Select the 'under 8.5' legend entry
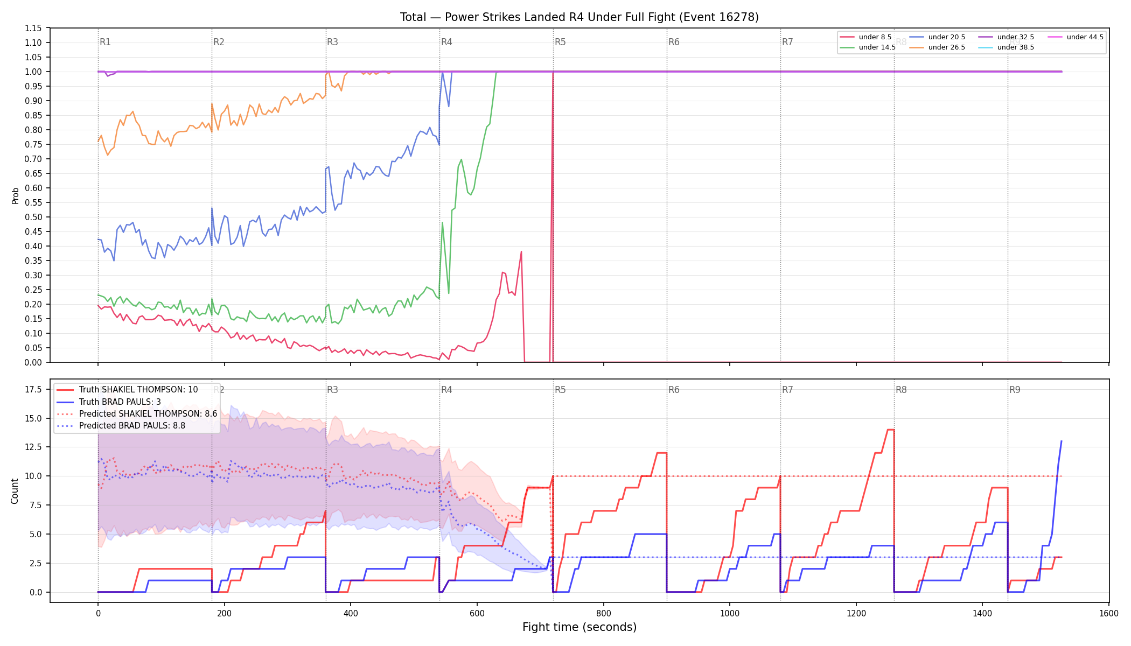1131x646 pixels. coord(866,37)
